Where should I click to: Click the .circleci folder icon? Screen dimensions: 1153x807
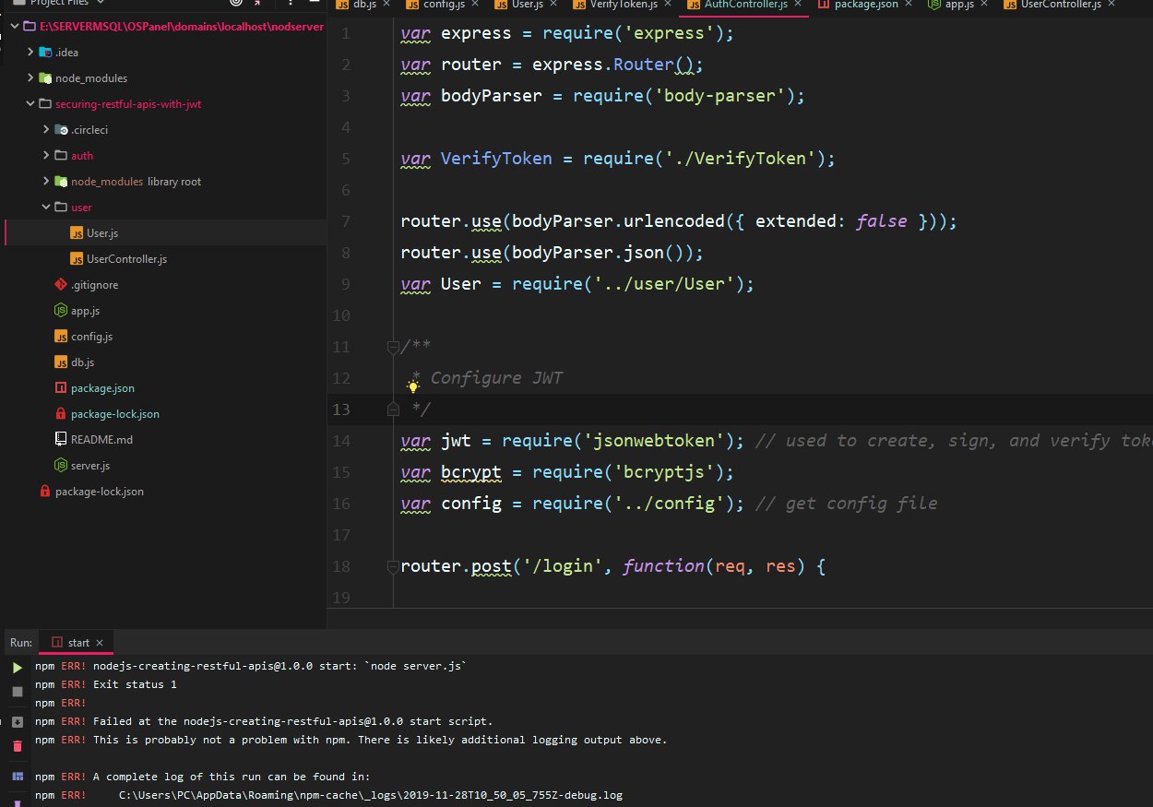click(61, 129)
